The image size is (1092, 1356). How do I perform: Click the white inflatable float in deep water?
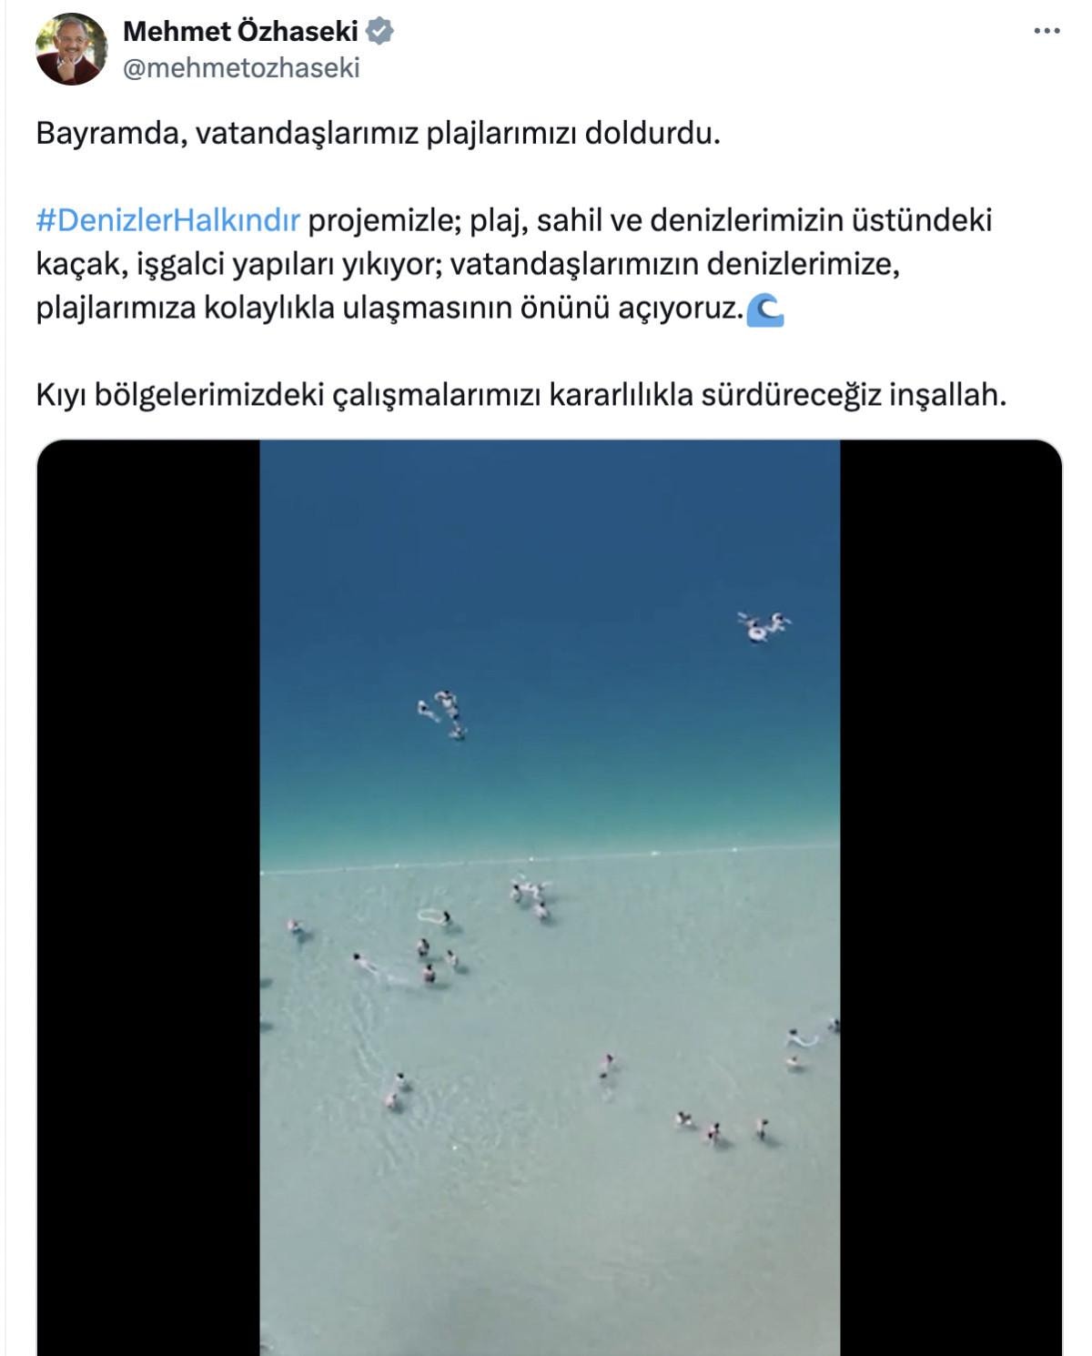(763, 627)
